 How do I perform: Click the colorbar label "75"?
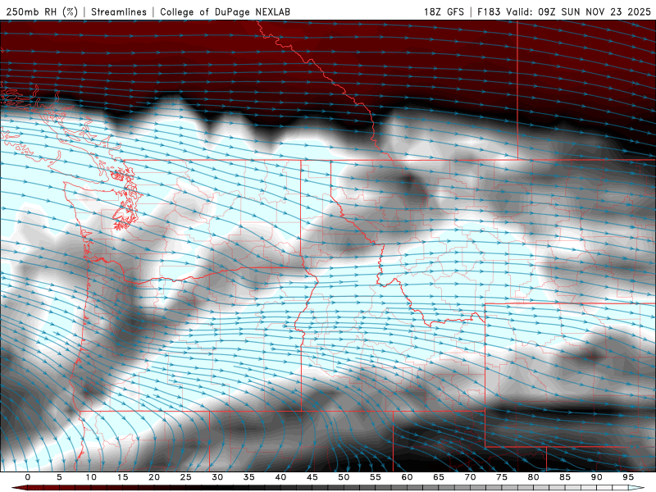click(502, 477)
